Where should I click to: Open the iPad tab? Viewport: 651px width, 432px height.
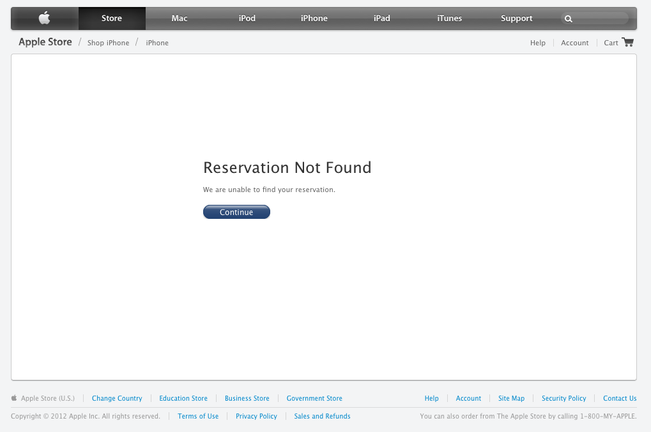tap(382, 19)
